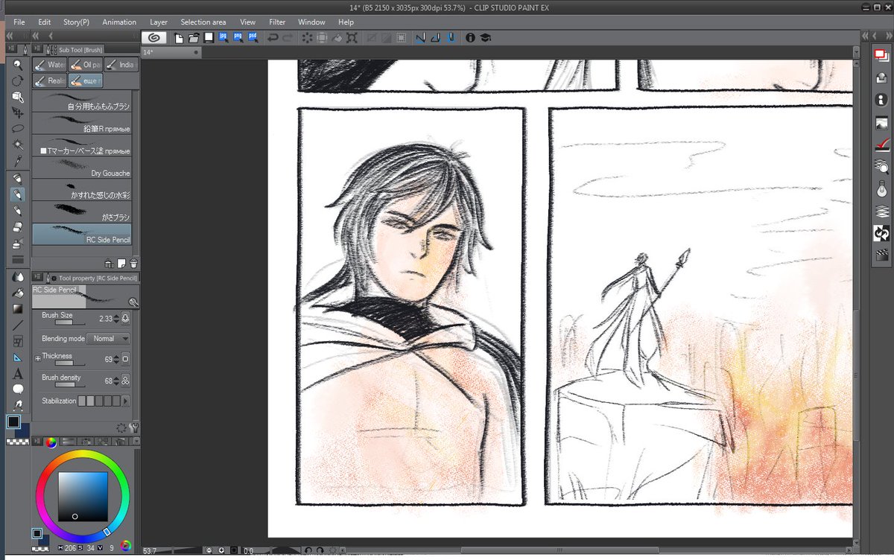Image resolution: width=894 pixels, height=560 pixels.
Task: Export as jpg from toolbar
Action: [223, 37]
